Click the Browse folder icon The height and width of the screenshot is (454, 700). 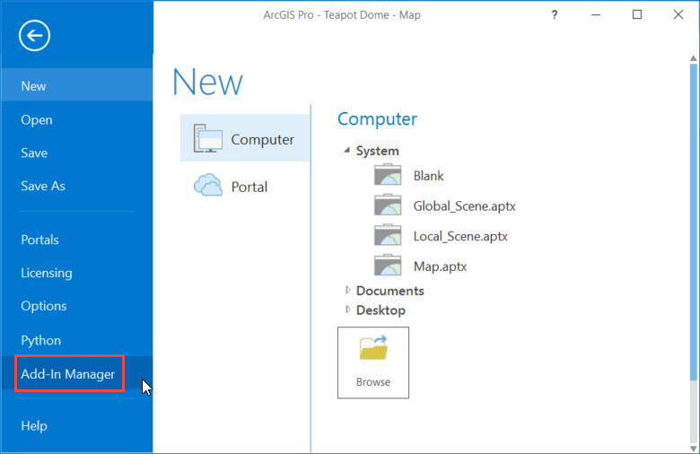pyautogui.click(x=373, y=348)
